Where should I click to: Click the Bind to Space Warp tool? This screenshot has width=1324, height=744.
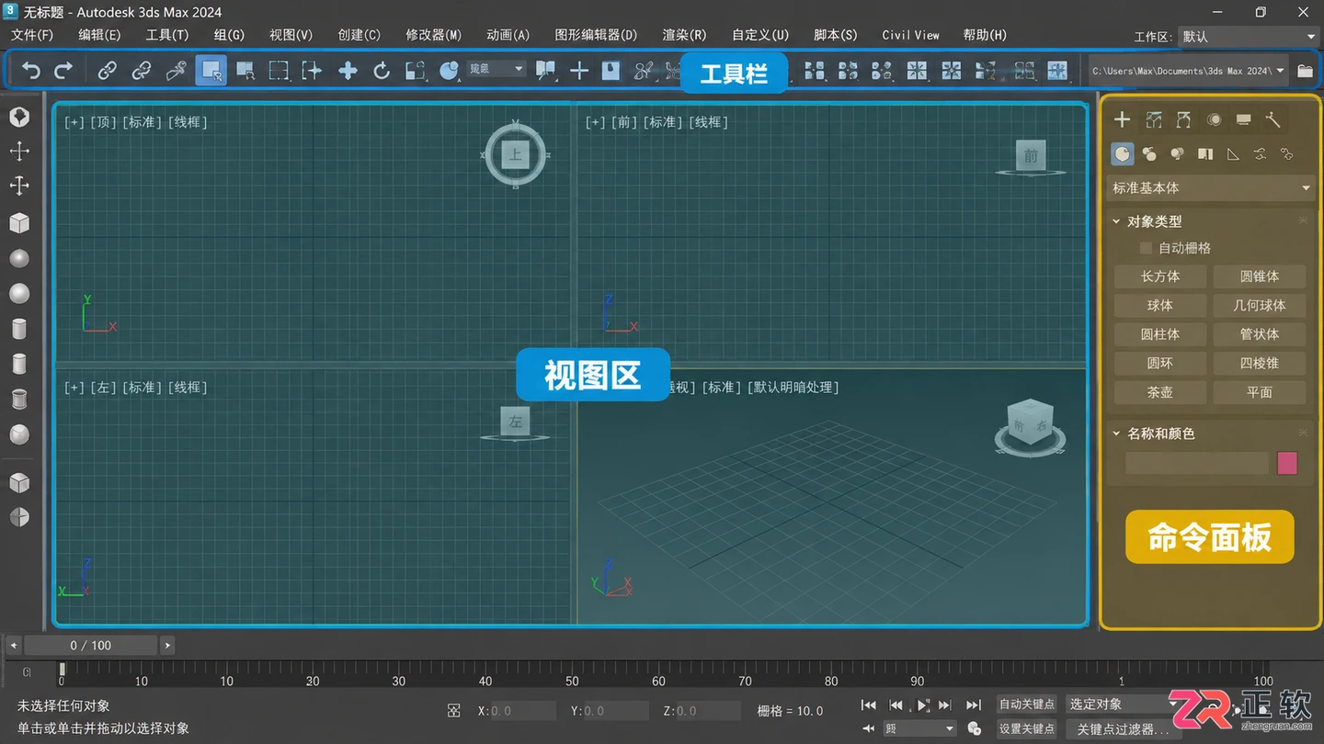point(177,70)
